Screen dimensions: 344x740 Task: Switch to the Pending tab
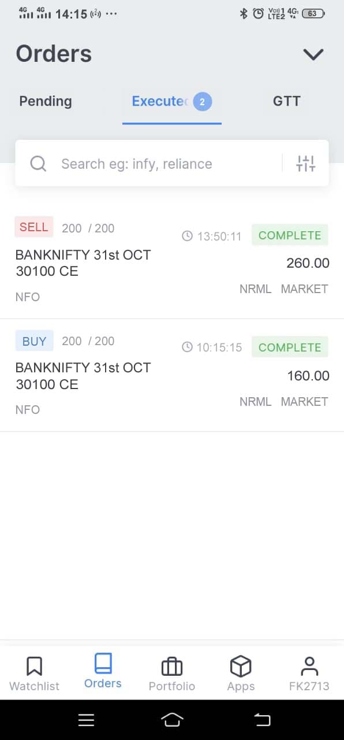(46, 101)
